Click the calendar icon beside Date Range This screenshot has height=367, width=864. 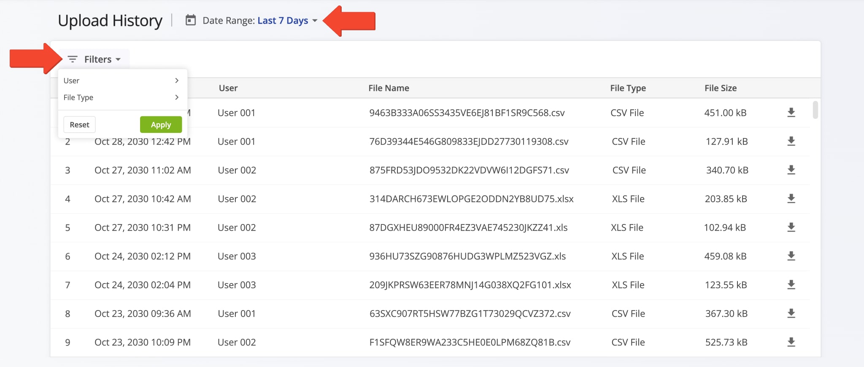click(191, 20)
